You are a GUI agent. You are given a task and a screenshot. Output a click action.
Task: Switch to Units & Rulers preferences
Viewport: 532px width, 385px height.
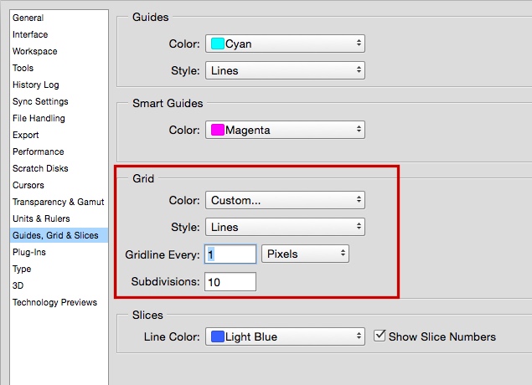tap(41, 218)
